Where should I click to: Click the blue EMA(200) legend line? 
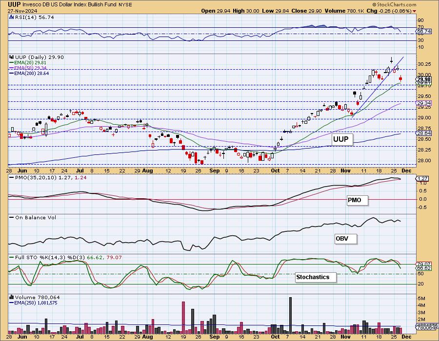(x=12, y=73)
